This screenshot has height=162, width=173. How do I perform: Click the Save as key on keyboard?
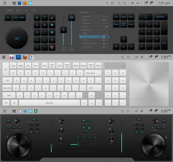pos(52,66)
